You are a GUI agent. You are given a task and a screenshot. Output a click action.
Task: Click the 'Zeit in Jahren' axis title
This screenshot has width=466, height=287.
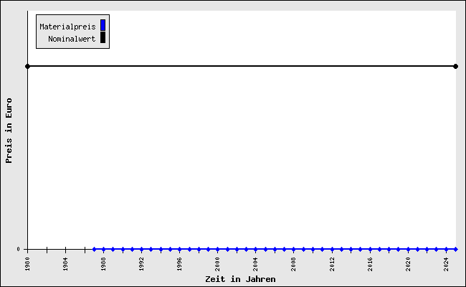click(240, 279)
